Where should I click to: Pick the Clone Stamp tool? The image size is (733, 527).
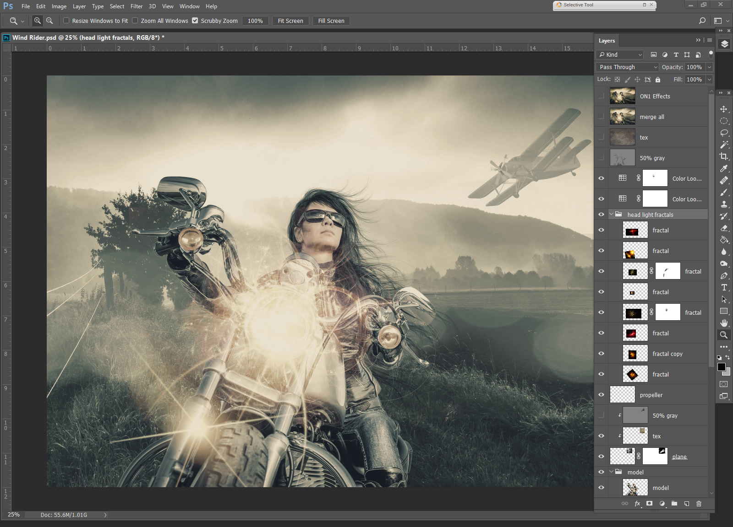click(724, 204)
